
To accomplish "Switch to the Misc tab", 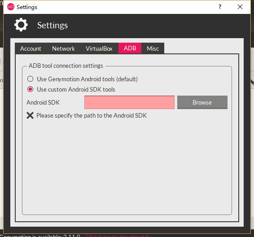I will 153,48.
